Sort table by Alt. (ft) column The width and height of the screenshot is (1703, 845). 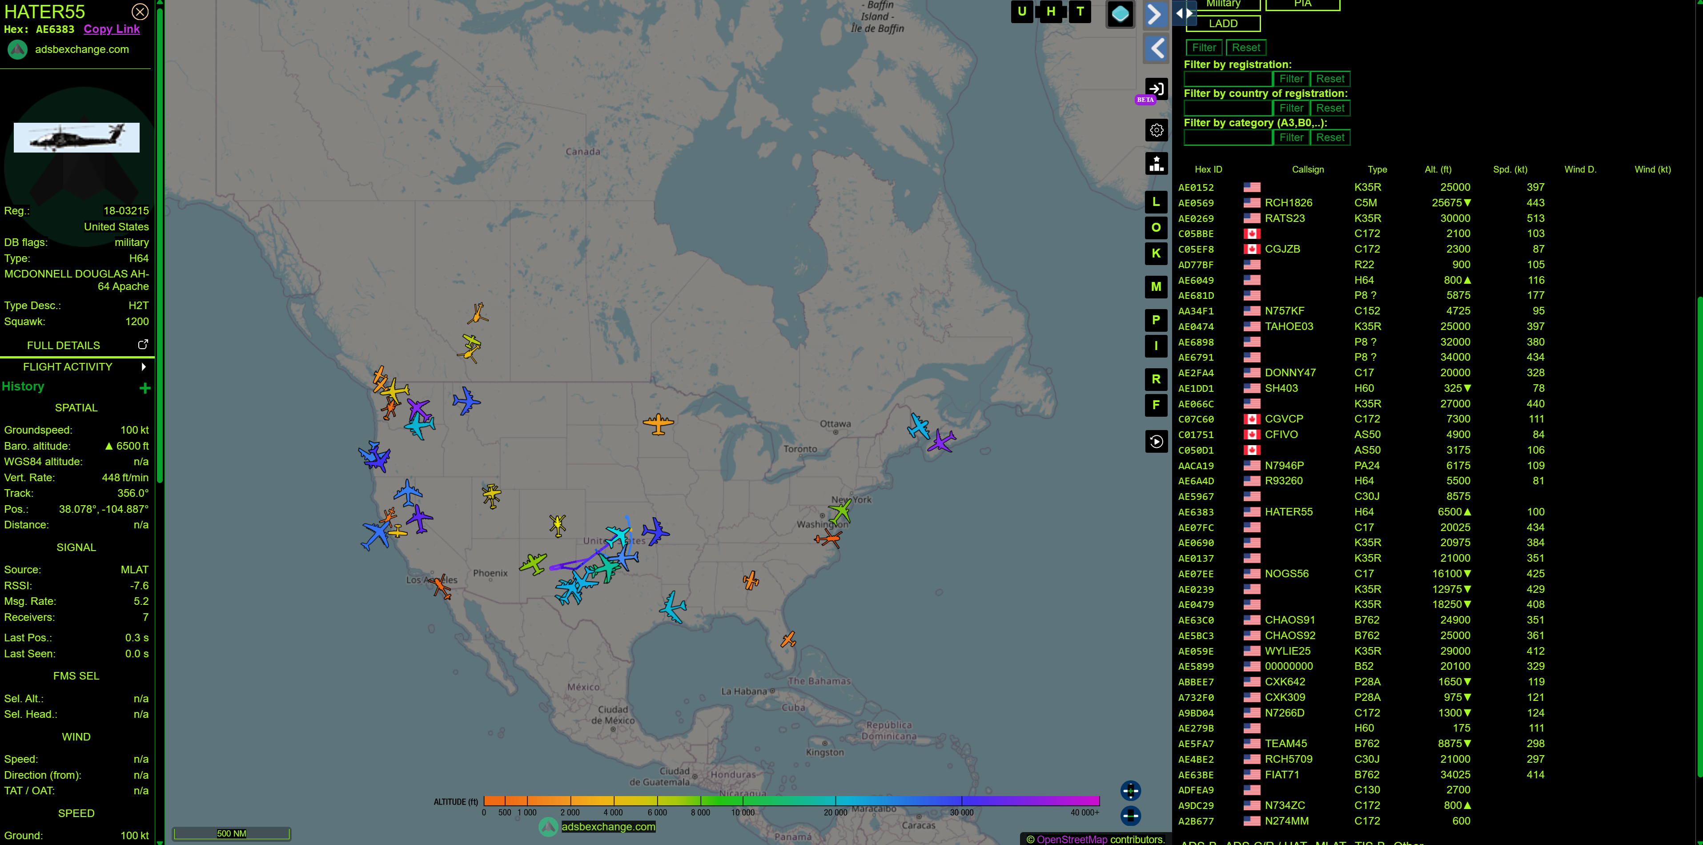point(1438,169)
